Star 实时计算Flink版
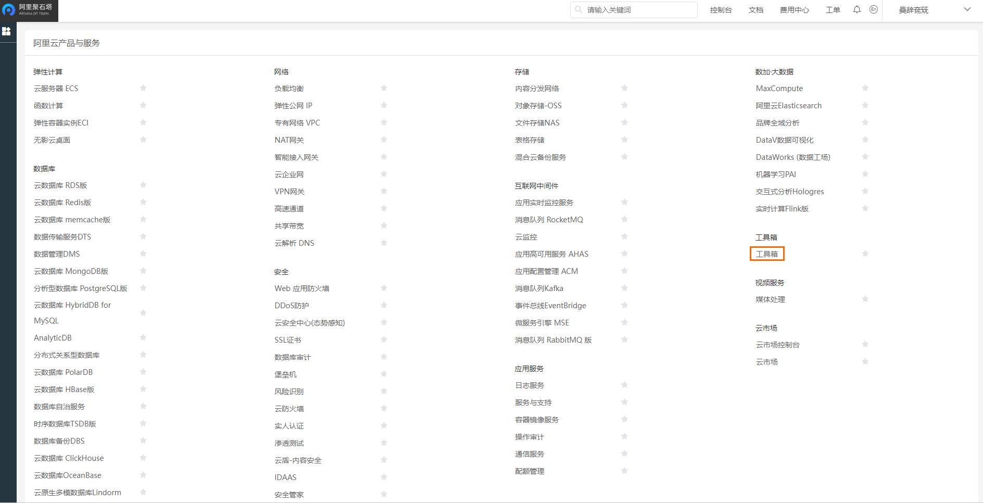 [865, 208]
